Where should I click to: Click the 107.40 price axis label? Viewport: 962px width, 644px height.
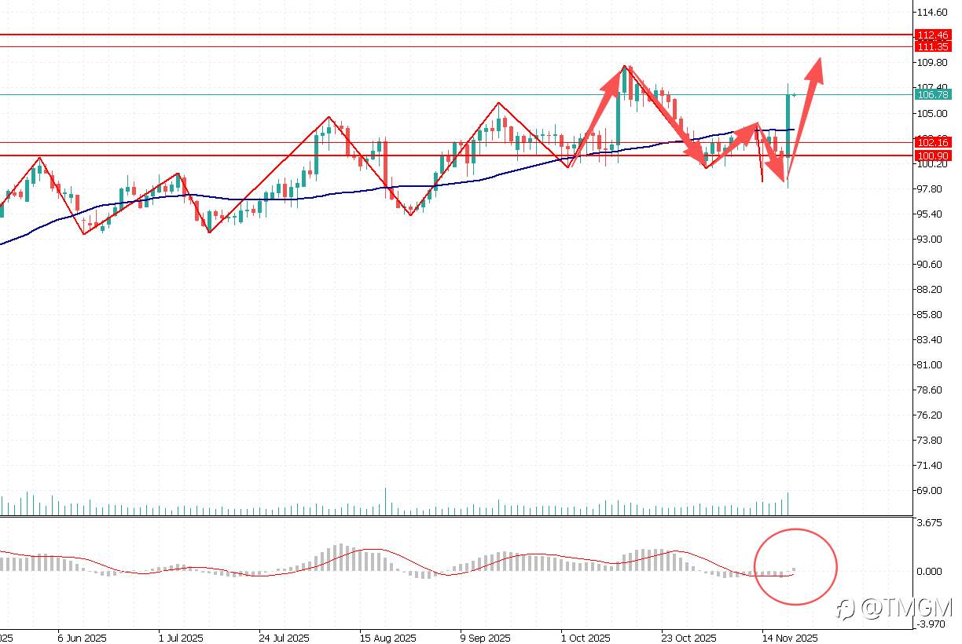pos(932,88)
